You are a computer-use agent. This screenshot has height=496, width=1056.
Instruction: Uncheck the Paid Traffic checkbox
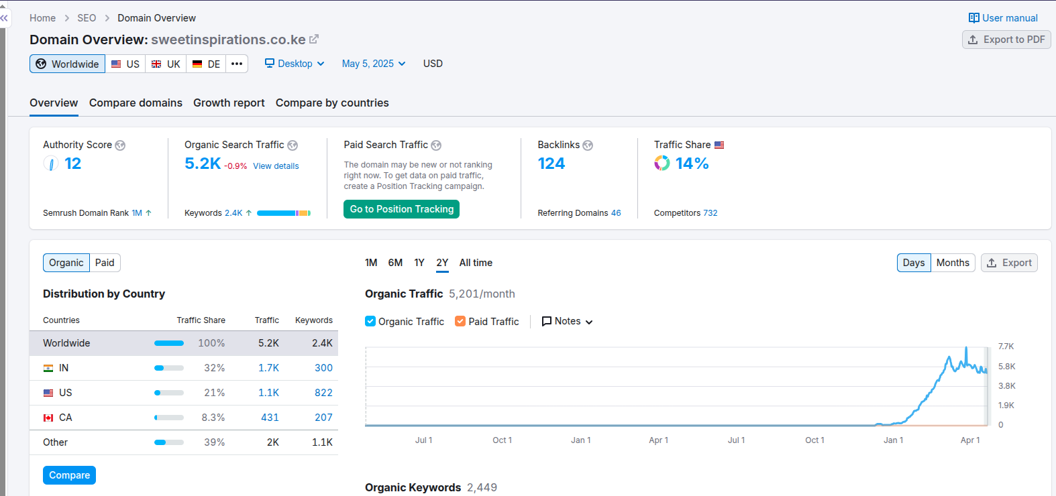[460, 321]
